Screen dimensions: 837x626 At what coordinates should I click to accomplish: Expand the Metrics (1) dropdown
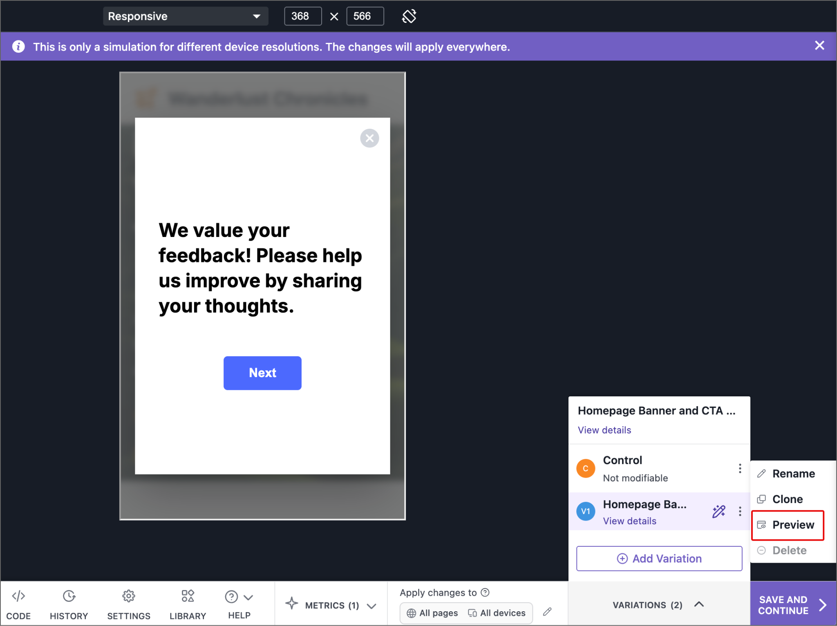(331, 605)
